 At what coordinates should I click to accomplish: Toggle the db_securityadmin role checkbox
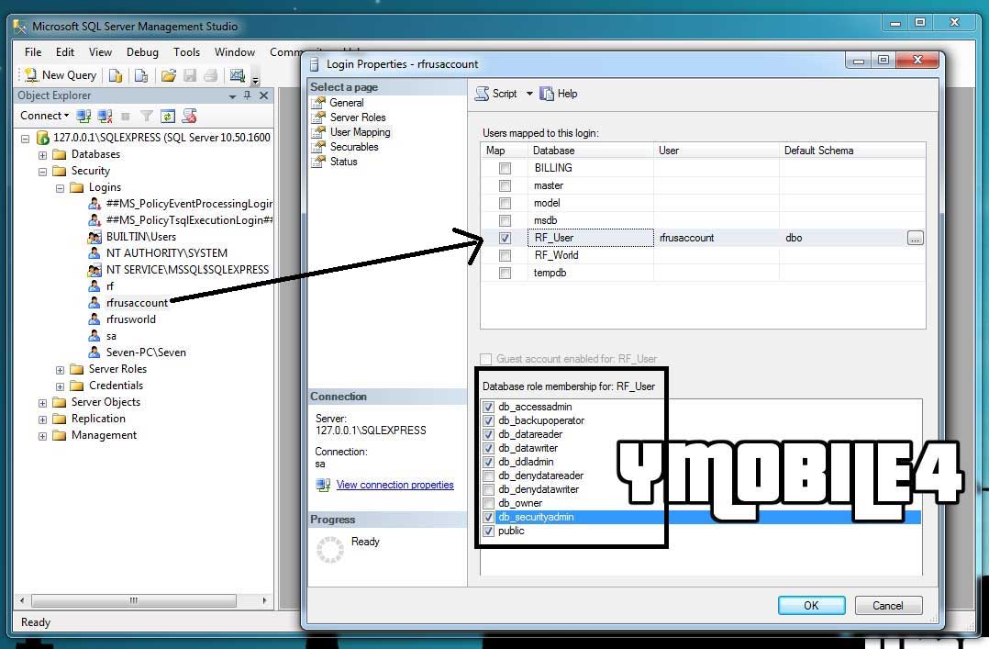point(488,517)
